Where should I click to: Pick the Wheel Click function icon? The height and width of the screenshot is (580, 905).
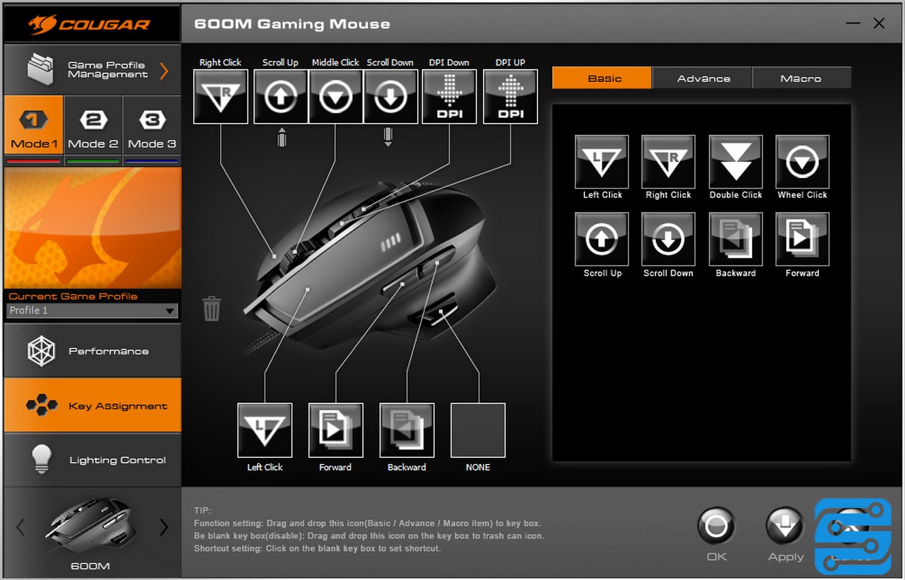(802, 162)
